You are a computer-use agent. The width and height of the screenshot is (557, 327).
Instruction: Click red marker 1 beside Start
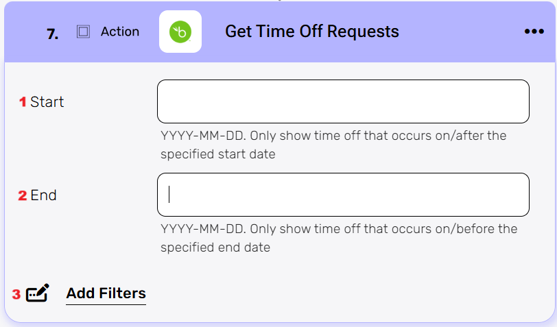coord(23,102)
